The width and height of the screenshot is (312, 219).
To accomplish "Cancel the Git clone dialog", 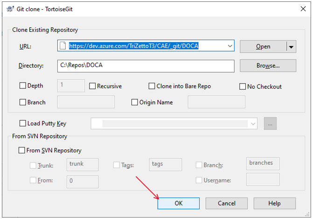I will (x=226, y=203).
